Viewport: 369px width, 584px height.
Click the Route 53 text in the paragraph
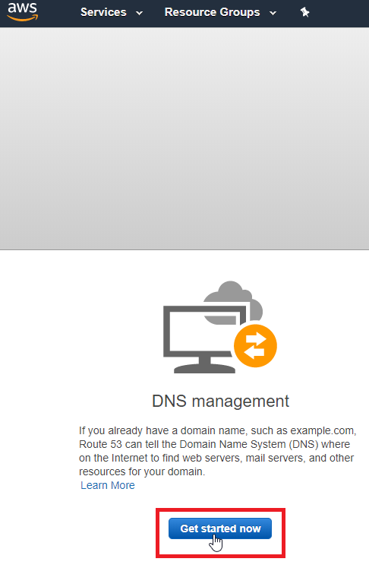pyautogui.click(x=100, y=444)
